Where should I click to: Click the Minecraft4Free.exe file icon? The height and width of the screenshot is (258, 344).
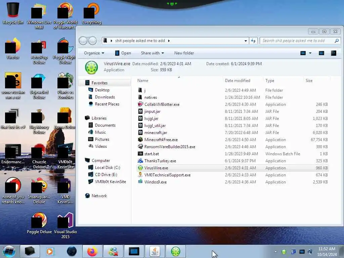(x=140, y=139)
